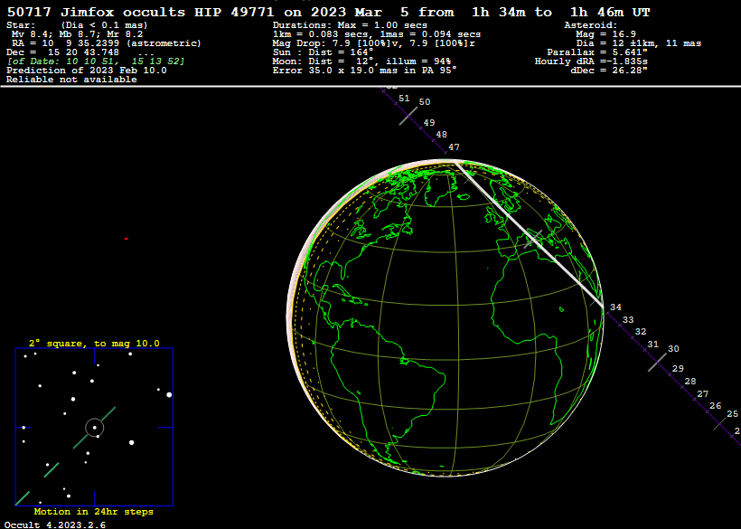Click "Prediction of 2023 Feb 10.0"
Screen dimensions: 741x529
[x=87, y=71]
